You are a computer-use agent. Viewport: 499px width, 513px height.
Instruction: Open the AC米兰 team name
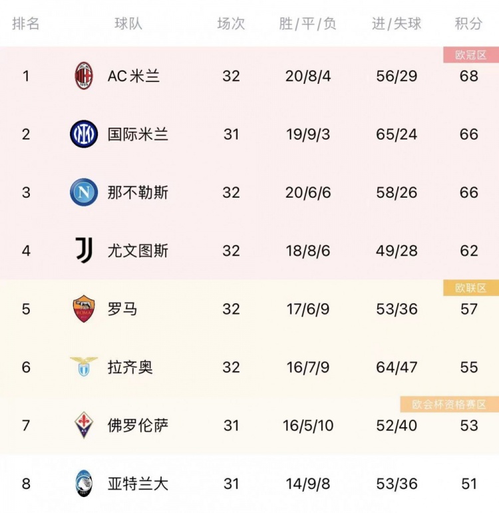point(134,76)
